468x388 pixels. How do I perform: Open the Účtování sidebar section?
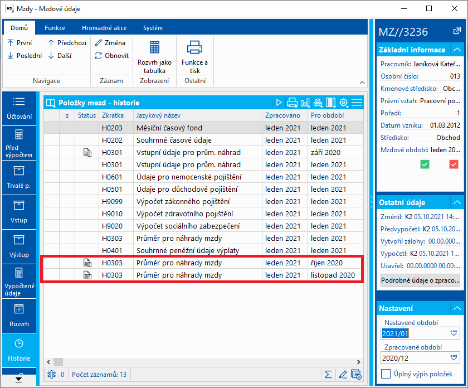(19, 108)
